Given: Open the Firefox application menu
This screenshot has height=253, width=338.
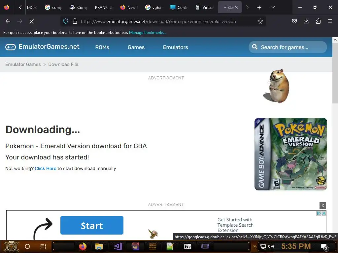Looking at the screenshot, I should pos(330,21).
